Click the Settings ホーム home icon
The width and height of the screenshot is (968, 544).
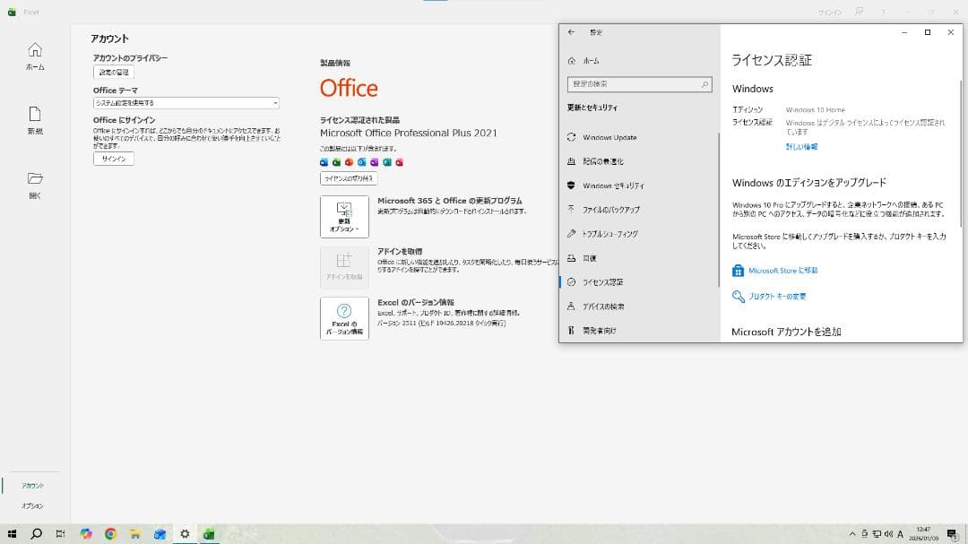tap(572, 61)
